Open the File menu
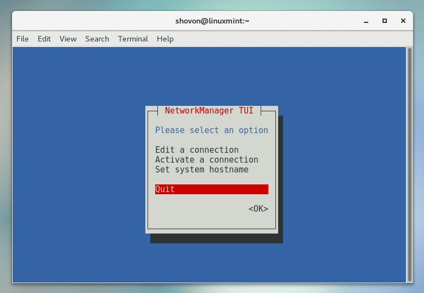Viewport: 424px width, 293px height. pos(22,39)
